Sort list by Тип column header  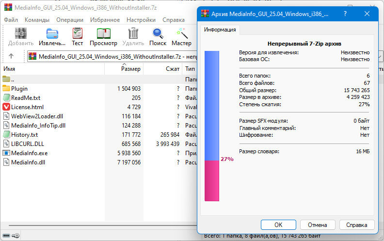click(190, 69)
